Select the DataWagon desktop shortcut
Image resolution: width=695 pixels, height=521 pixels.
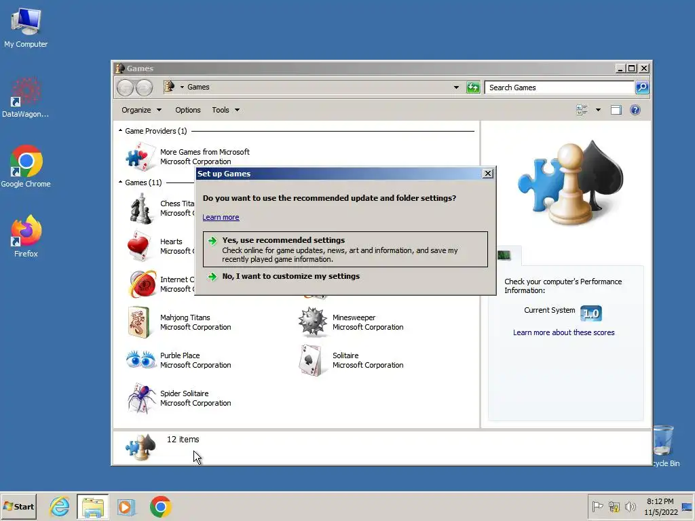[x=25, y=98]
